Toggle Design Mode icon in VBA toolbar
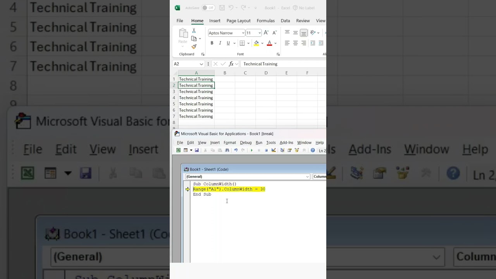This screenshot has height=279, width=496. pyautogui.click(x=274, y=150)
